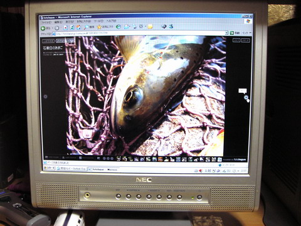Click the Stop loading icon
301x226 pixels.
tap(65, 28)
